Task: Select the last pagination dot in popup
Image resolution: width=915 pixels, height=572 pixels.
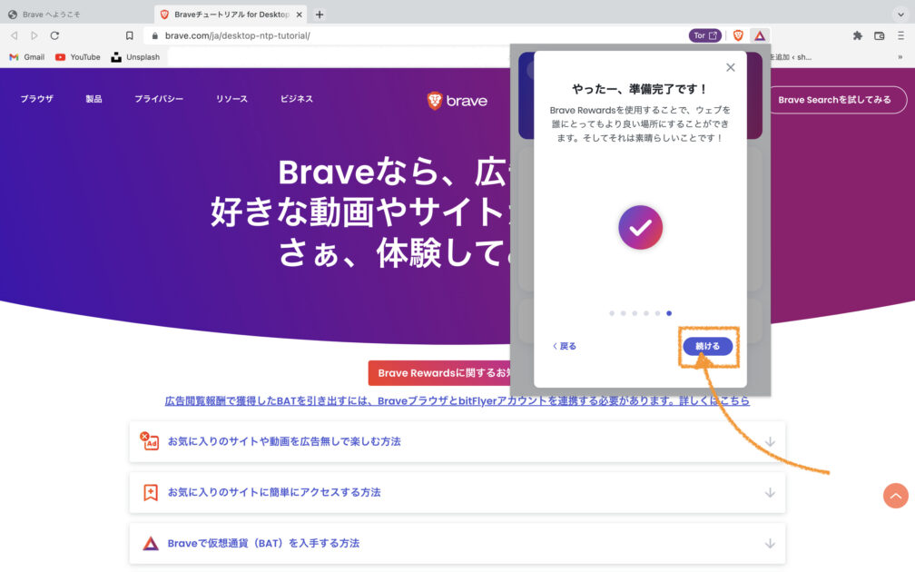Action: pyautogui.click(x=669, y=313)
